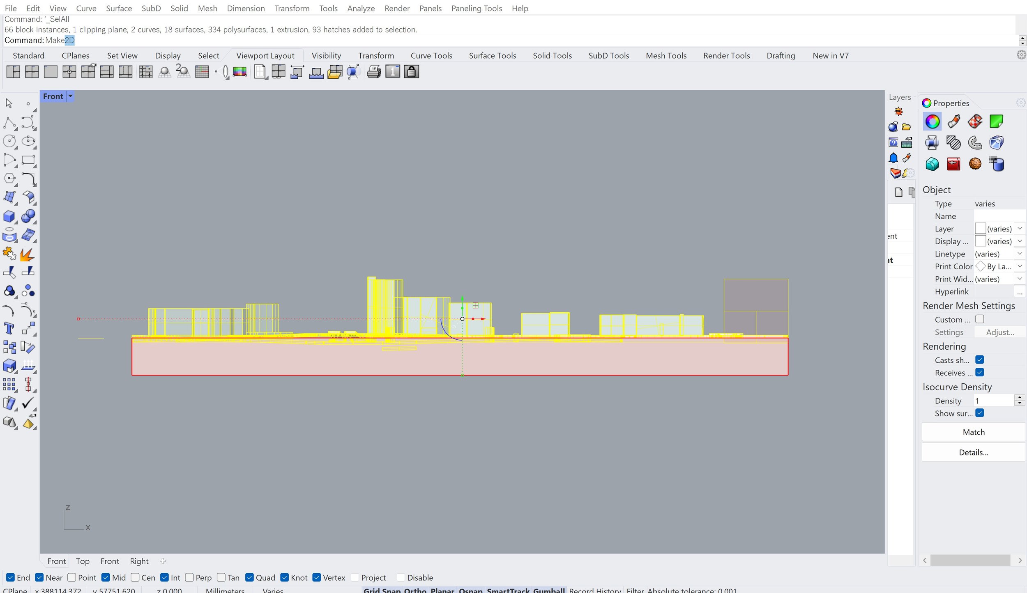The width and height of the screenshot is (1027, 593).
Task: Click the Array grid tool icon
Action: pos(9,385)
